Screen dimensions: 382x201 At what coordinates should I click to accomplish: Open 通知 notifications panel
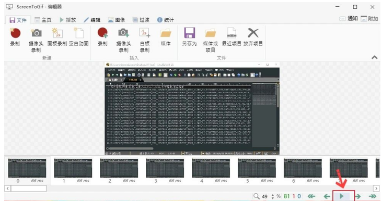[x=349, y=18]
